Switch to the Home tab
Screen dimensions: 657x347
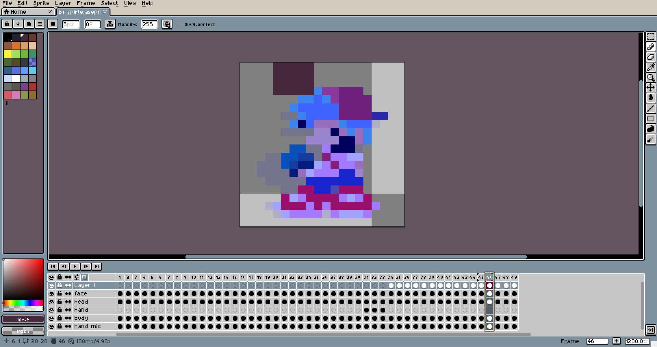[28, 12]
